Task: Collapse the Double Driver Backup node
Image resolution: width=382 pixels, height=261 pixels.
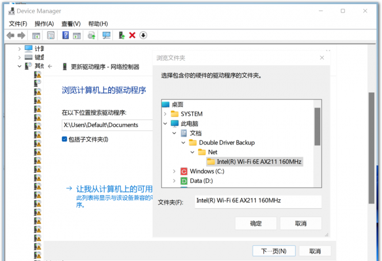Action: tap(183, 143)
